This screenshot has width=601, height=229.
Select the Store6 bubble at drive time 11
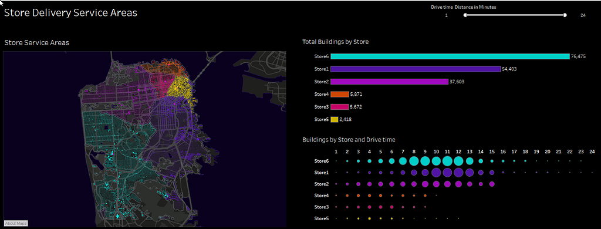(447, 161)
